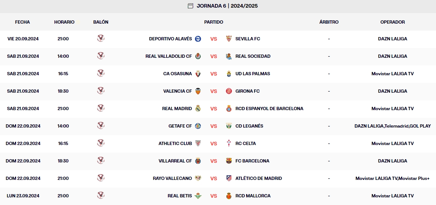This screenshot has width=436, height=205.
Task: Open the UD Las Palmas team link
Action: (252, 74)
